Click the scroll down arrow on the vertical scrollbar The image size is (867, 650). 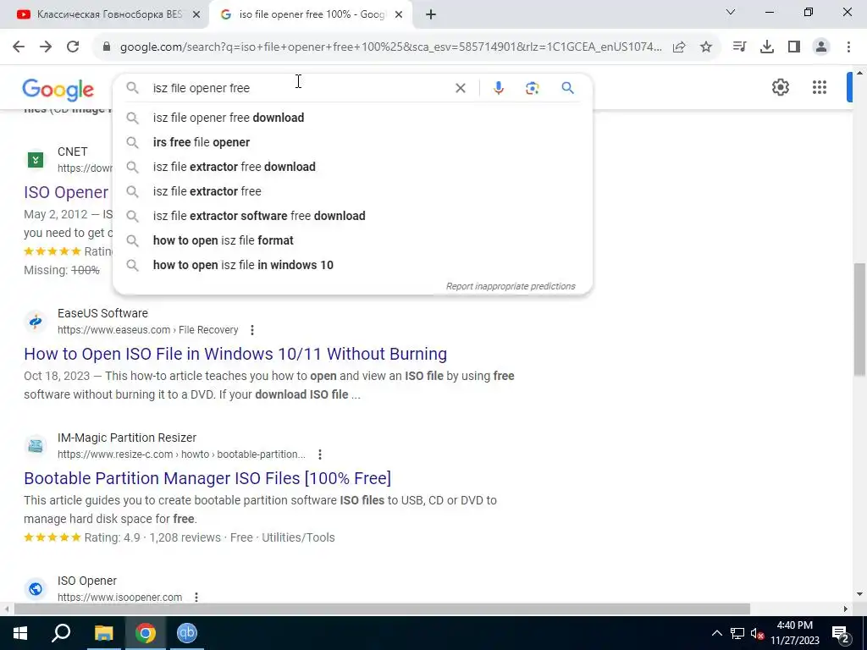860,594
